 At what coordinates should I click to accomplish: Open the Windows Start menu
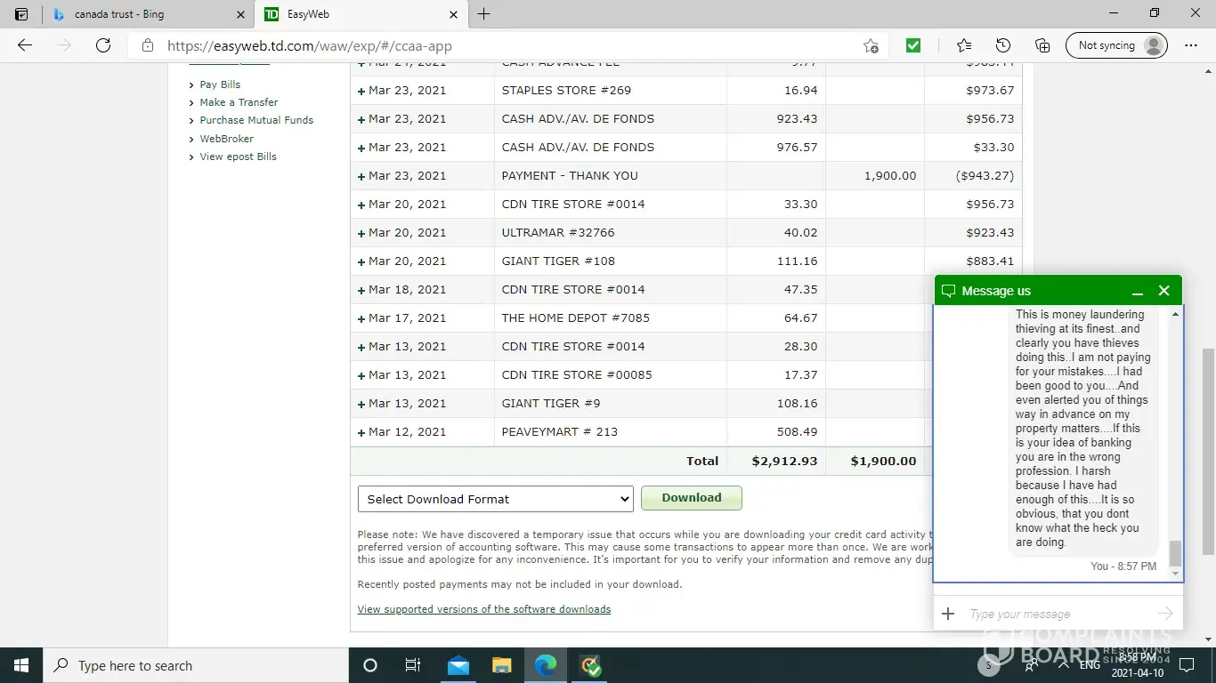(x=21, y=665)
